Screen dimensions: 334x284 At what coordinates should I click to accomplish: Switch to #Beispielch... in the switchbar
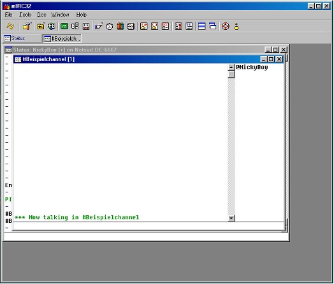tap(62, 38)
